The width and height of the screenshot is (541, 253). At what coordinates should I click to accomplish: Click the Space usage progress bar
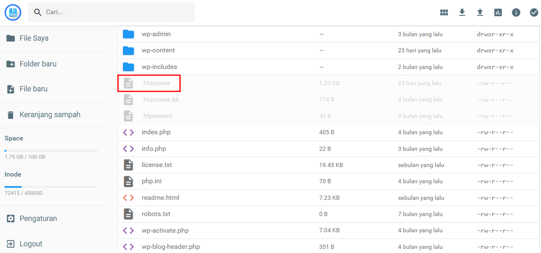point(51,151)
